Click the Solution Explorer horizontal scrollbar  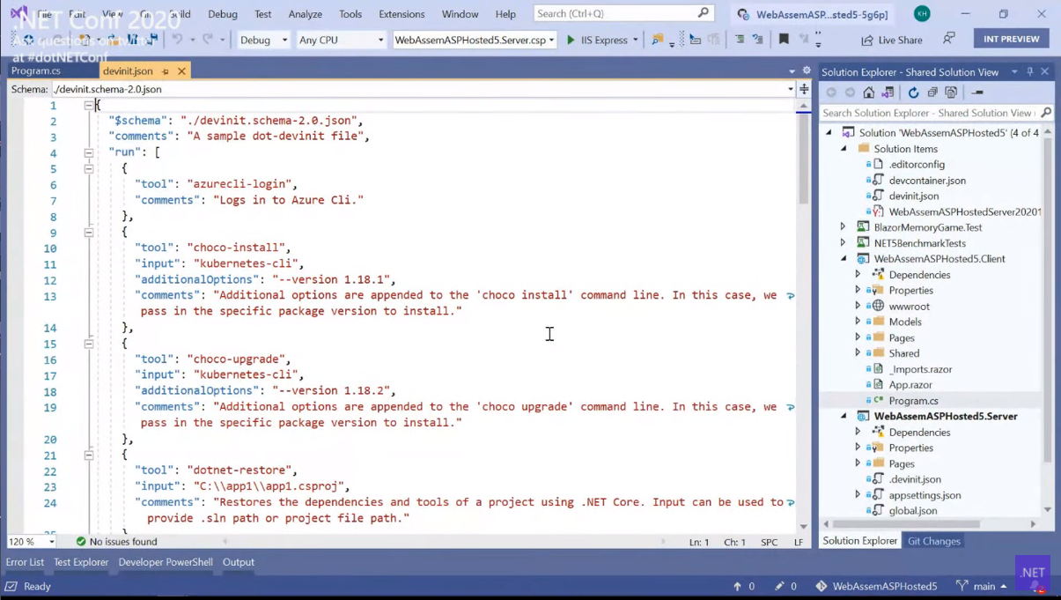click(906, 524)
